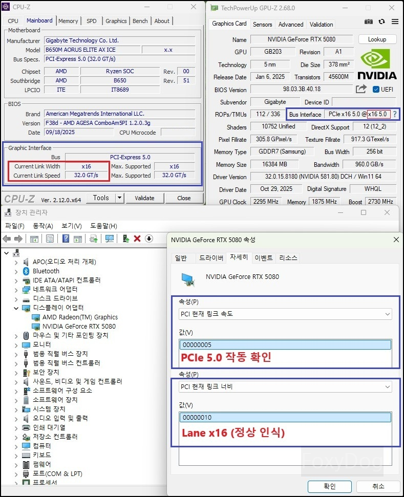Click the CPU-Z app icon in the title bar
This screenshot has width=404, height=497.
pyautogui.click(x=6, y=7)
